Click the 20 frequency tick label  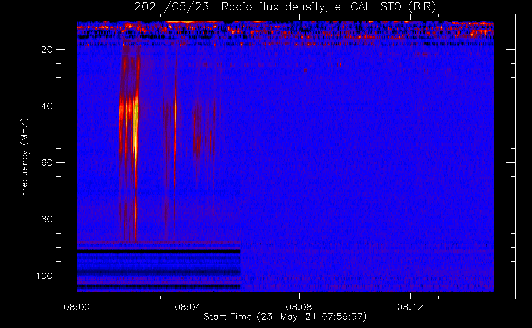click(47, 50)
